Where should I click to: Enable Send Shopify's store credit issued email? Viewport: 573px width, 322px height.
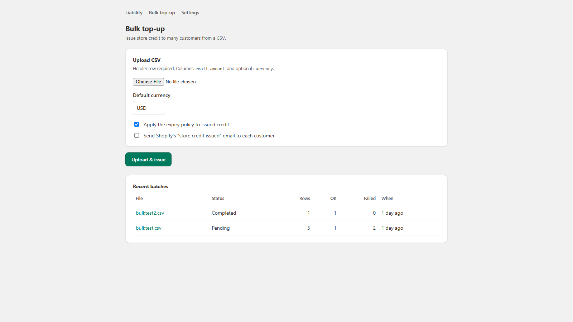click(136, 136)
